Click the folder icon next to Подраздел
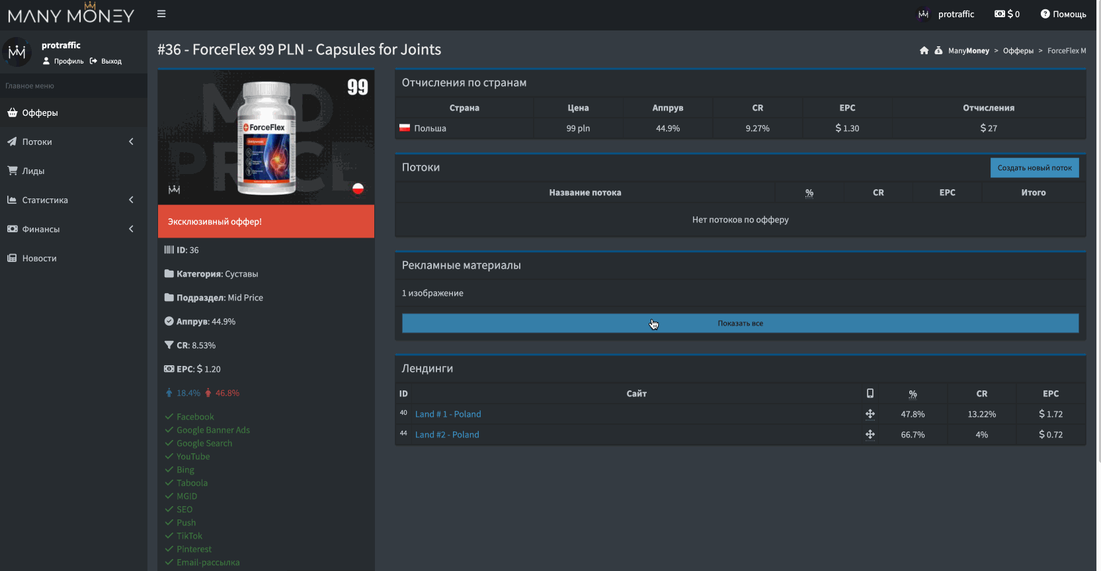 point(169,298)
